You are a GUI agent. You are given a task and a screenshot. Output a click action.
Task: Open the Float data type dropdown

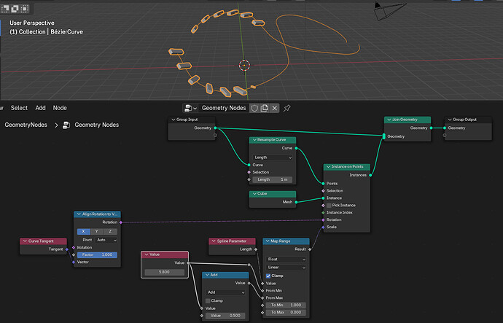pos(286,259)
